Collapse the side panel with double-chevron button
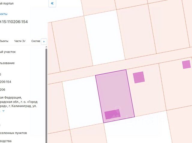The image size is (192, 143). [52, 3]
